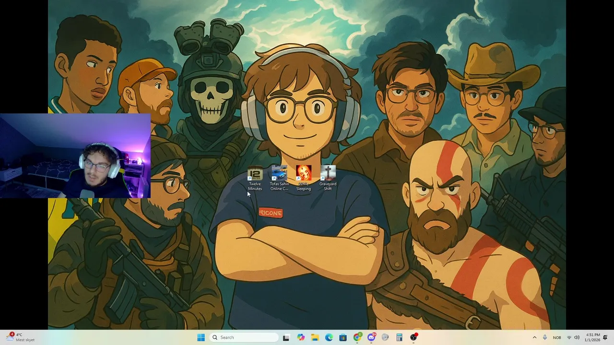Image resolution: width=614 pixels, height=345 pixels.
Task: Open Discord from the taskbar
Action: (x=371, y=337)
